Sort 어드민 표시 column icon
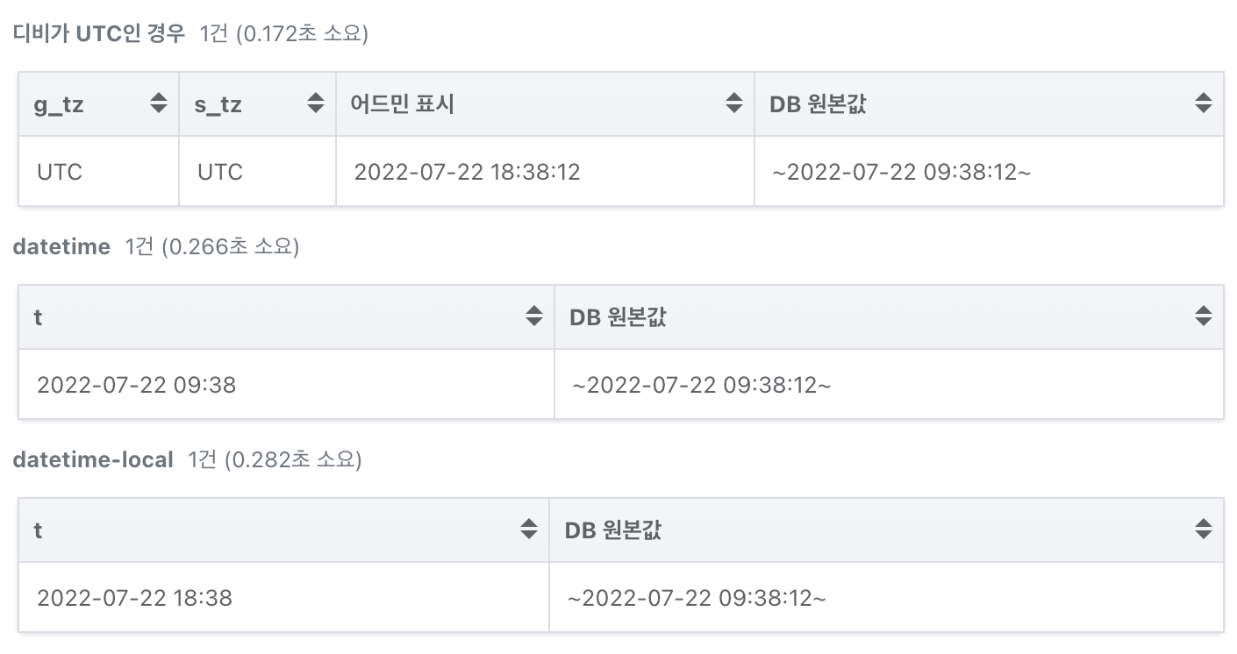The height and width of the screenshot is (654, 1237). click(734, 103)
